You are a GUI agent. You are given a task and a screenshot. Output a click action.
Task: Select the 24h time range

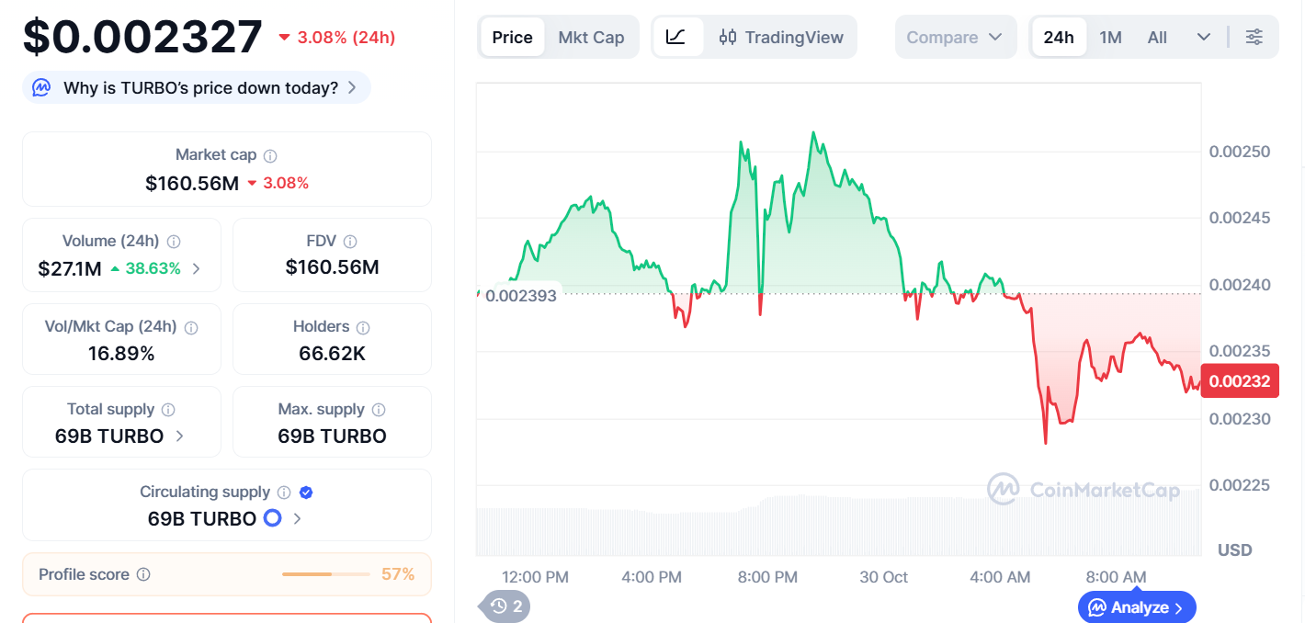(1058, 37)
